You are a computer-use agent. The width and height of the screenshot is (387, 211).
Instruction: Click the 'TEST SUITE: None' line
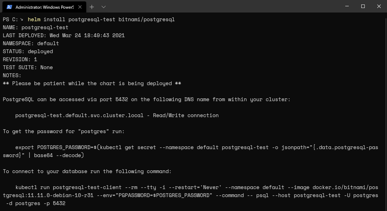coord(28,67)
